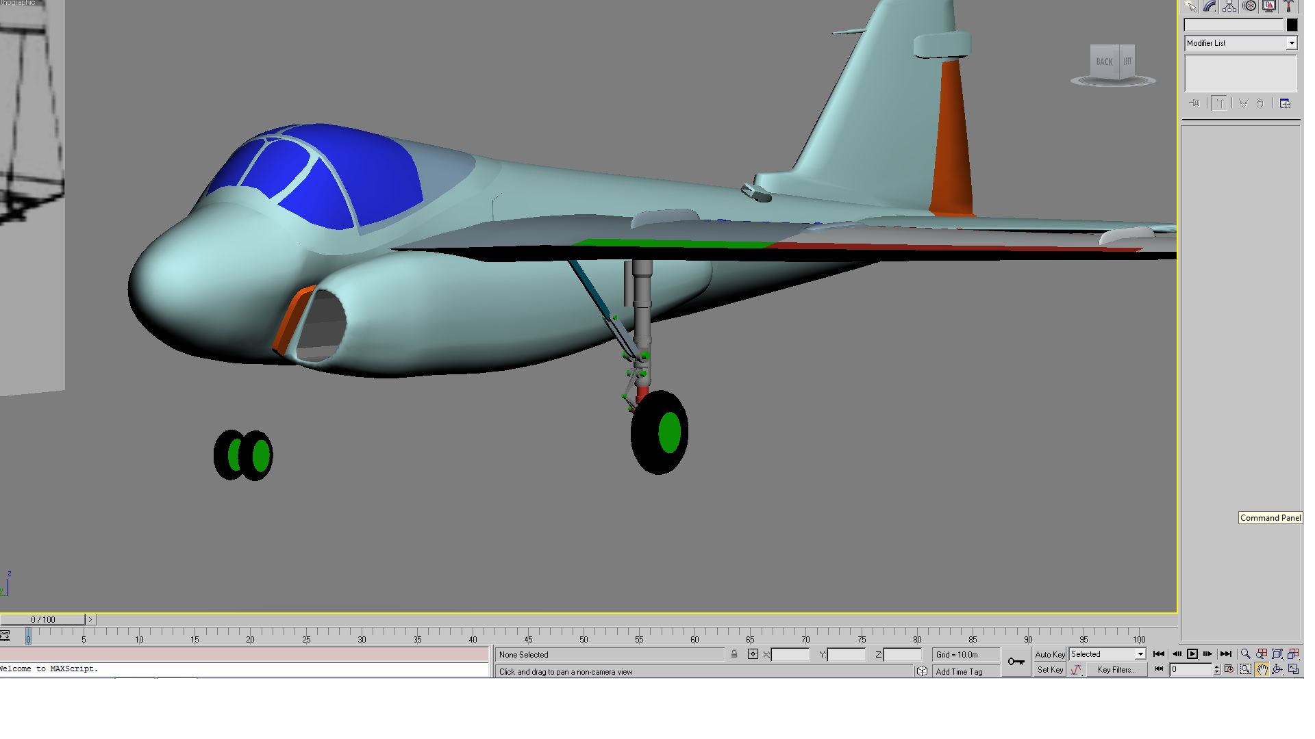Open the Display panel tab
The height and width of the screenshot is (739, 1315).
(1269, 6)
